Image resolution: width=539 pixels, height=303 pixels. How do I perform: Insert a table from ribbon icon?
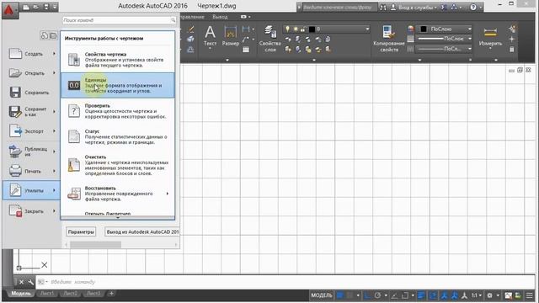[x=246, y=50]
